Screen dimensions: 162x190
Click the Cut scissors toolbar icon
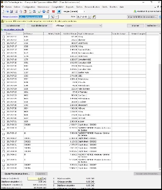click(x=17, y=11)
